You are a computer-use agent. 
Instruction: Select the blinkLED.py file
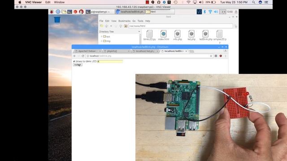149,35
